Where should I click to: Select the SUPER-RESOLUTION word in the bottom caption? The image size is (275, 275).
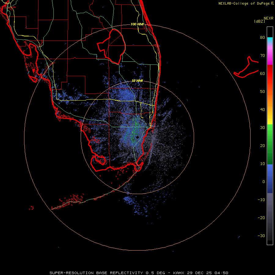pyautogui.click(x=71, y=273)
